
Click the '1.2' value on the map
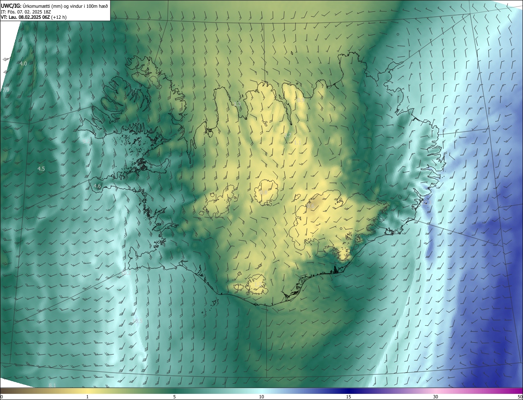[x=258, y=284]
